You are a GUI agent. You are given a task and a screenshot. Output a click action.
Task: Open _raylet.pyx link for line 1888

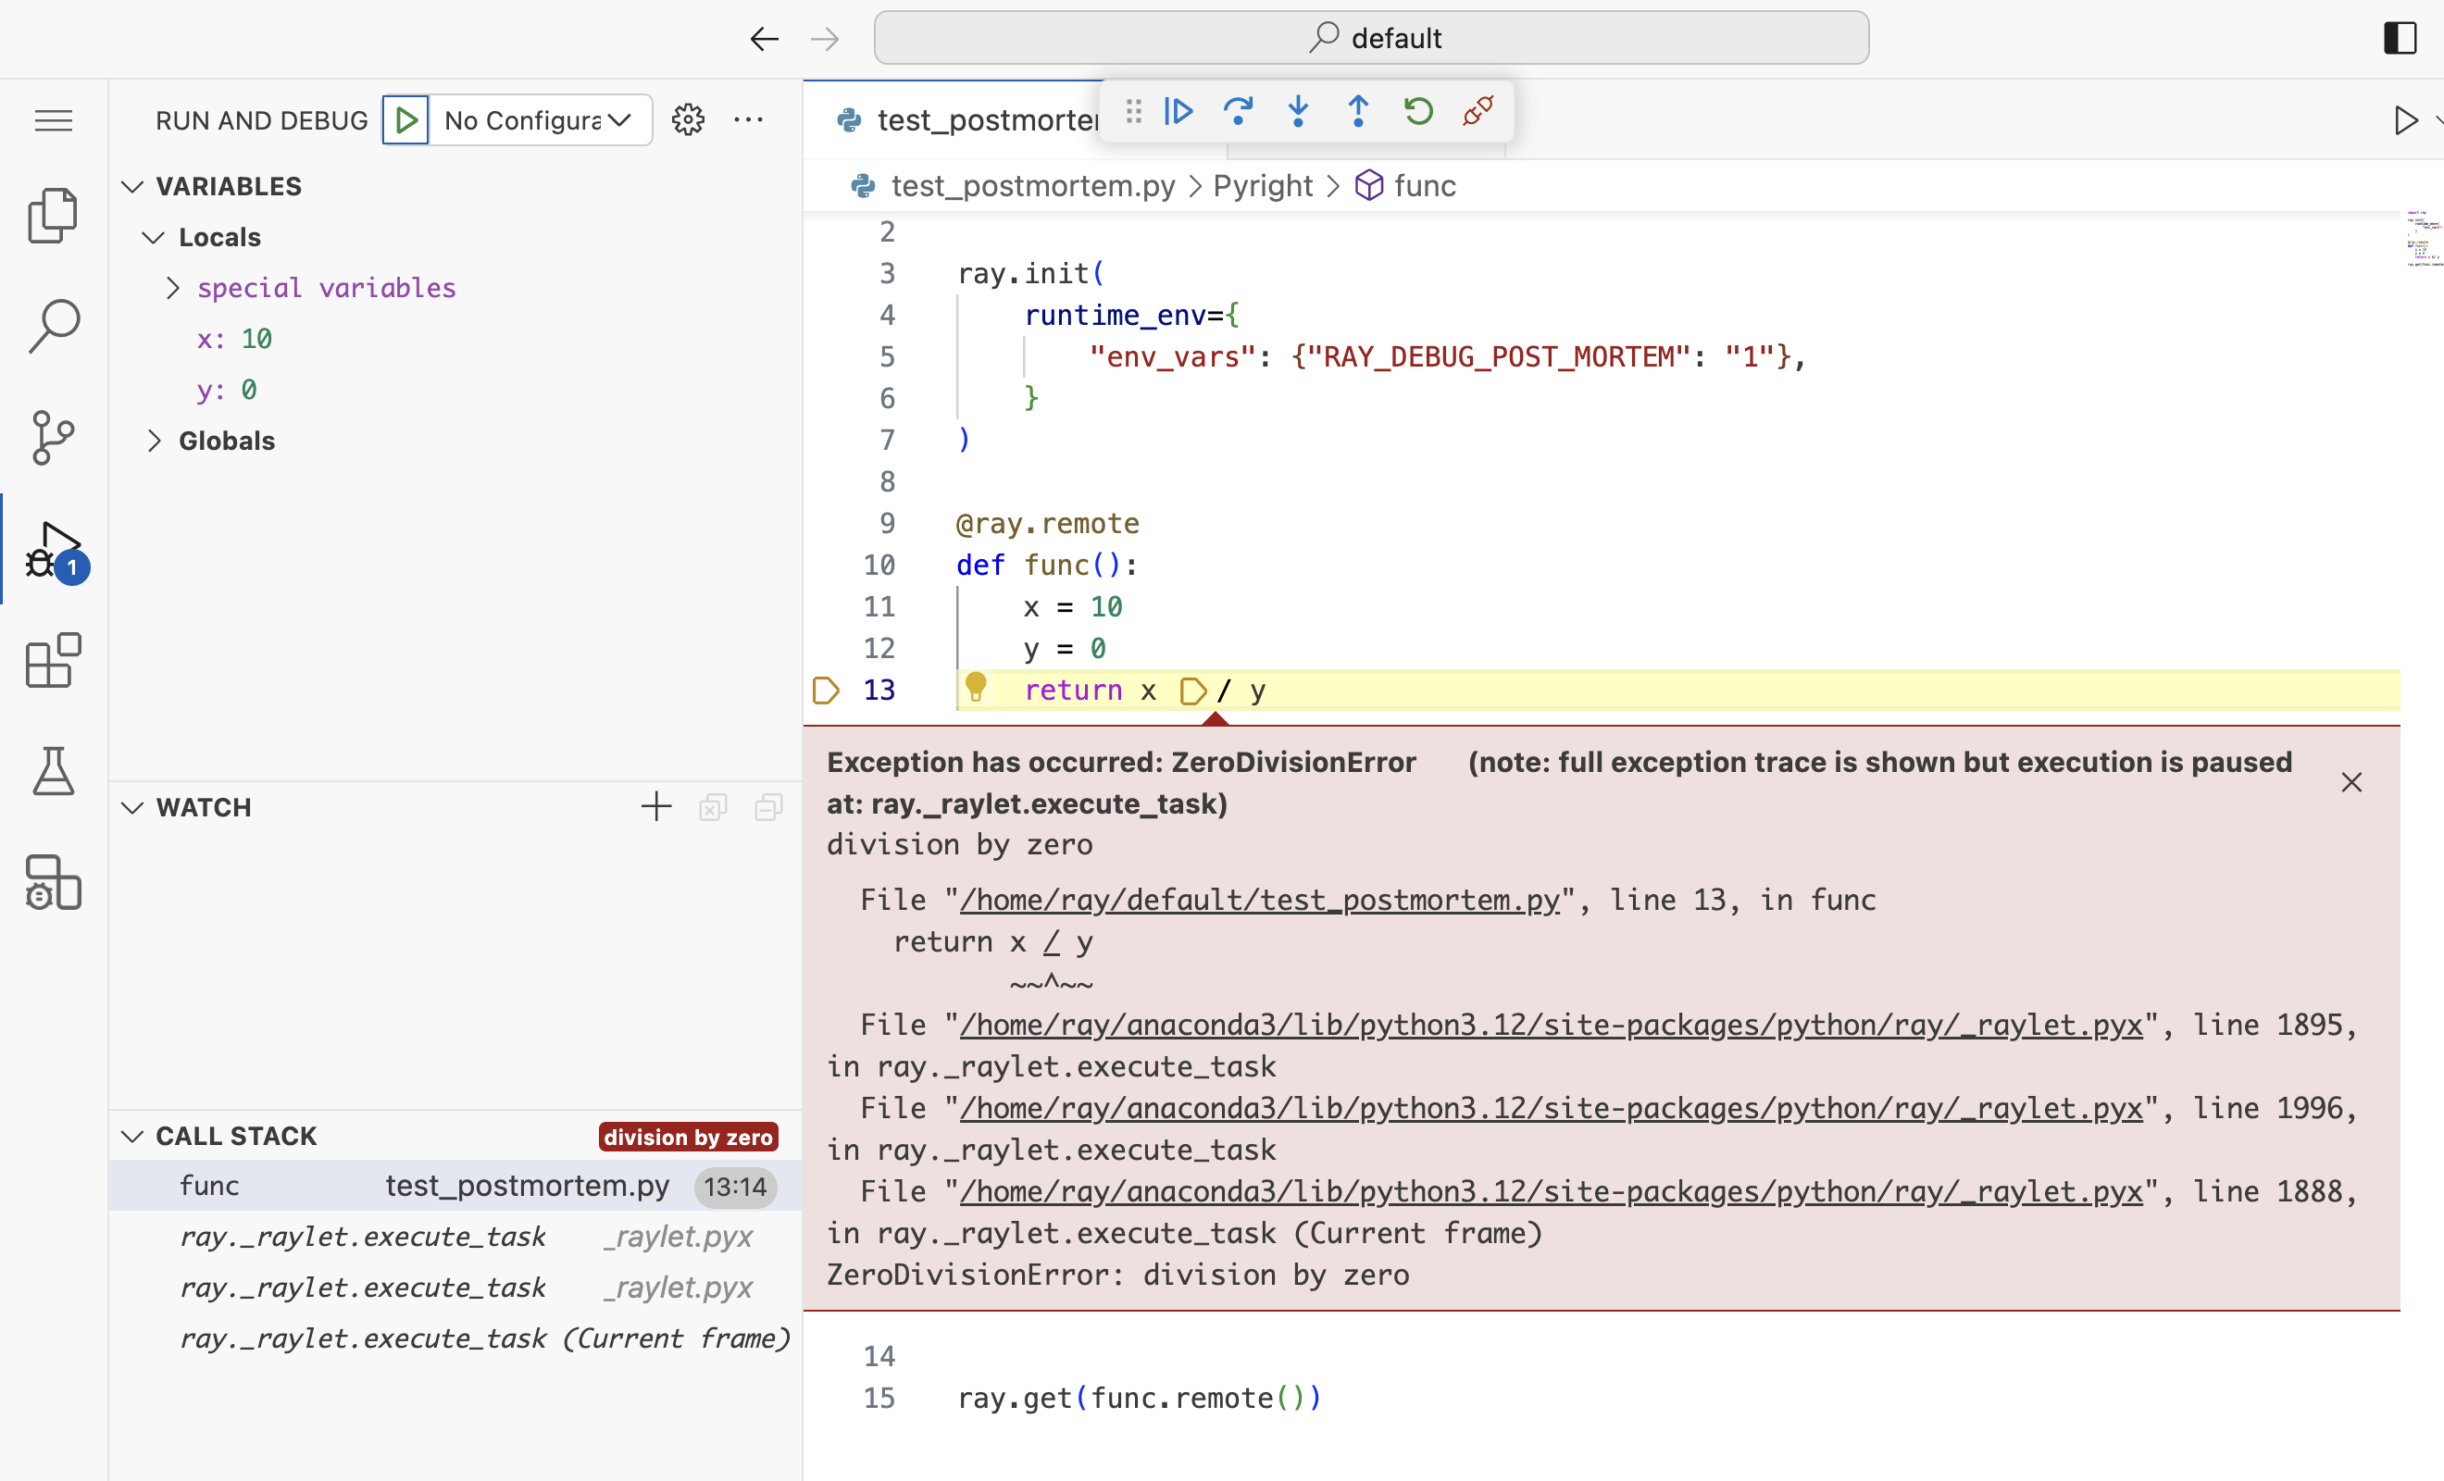[x=1551, y=1191]
